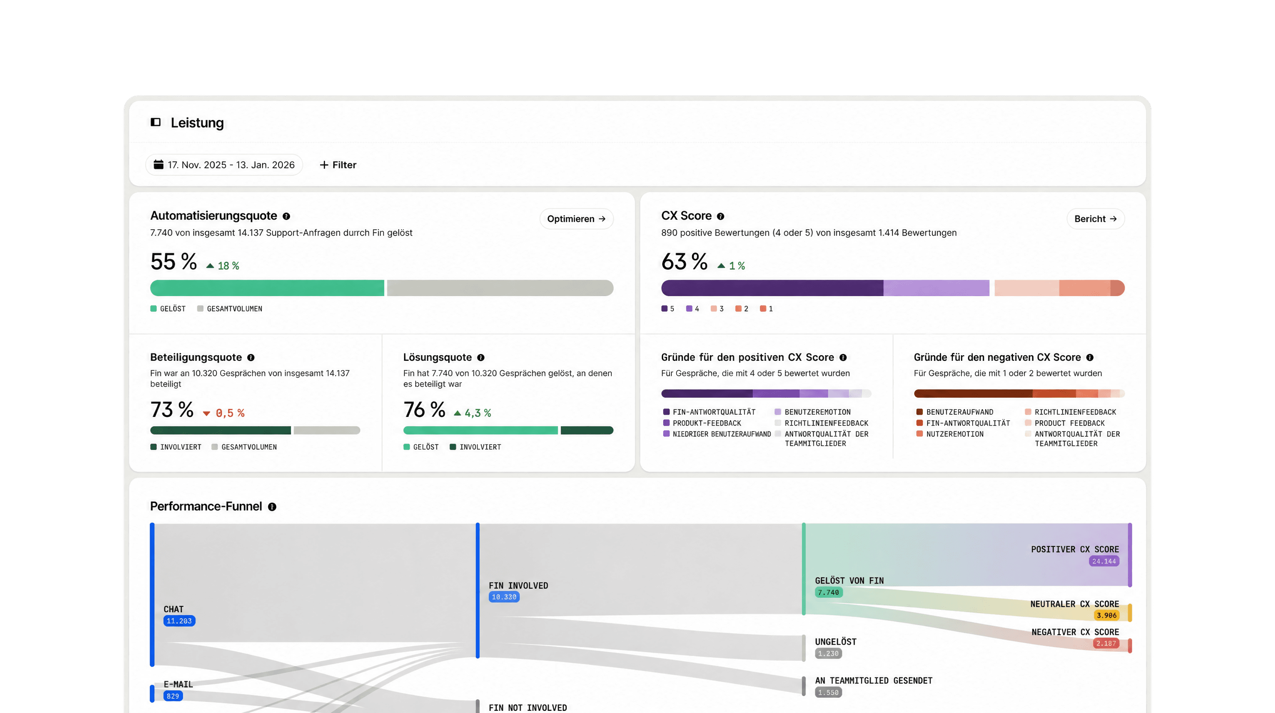1275x713 pixels.
Task: Click the FIN-ANTWORTQUALITÄT legend under positive reasons
Action: click(x=709, y=412)
